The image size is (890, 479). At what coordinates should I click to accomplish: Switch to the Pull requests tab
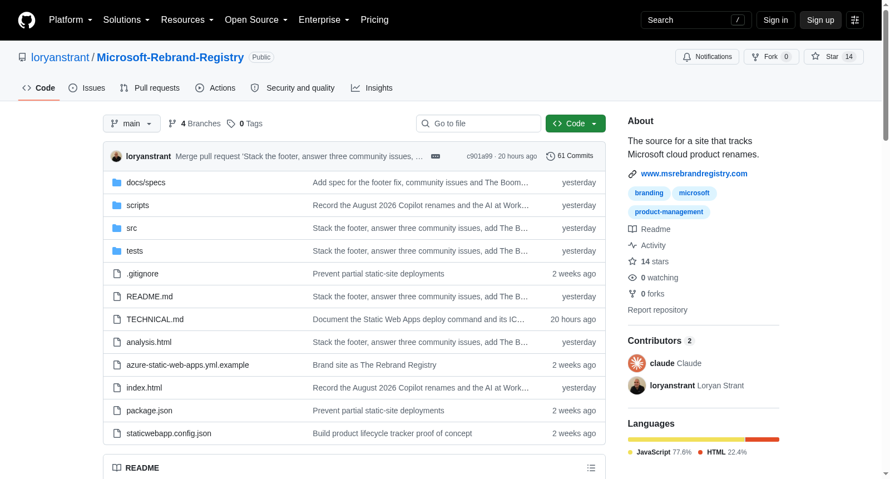point(150,88)
